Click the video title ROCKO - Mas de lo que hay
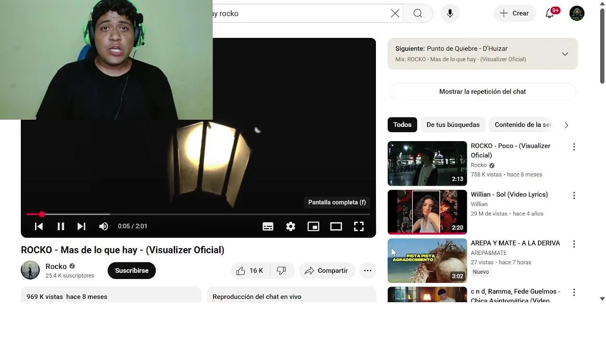The image size is (606, 341). tap(123, 250)
